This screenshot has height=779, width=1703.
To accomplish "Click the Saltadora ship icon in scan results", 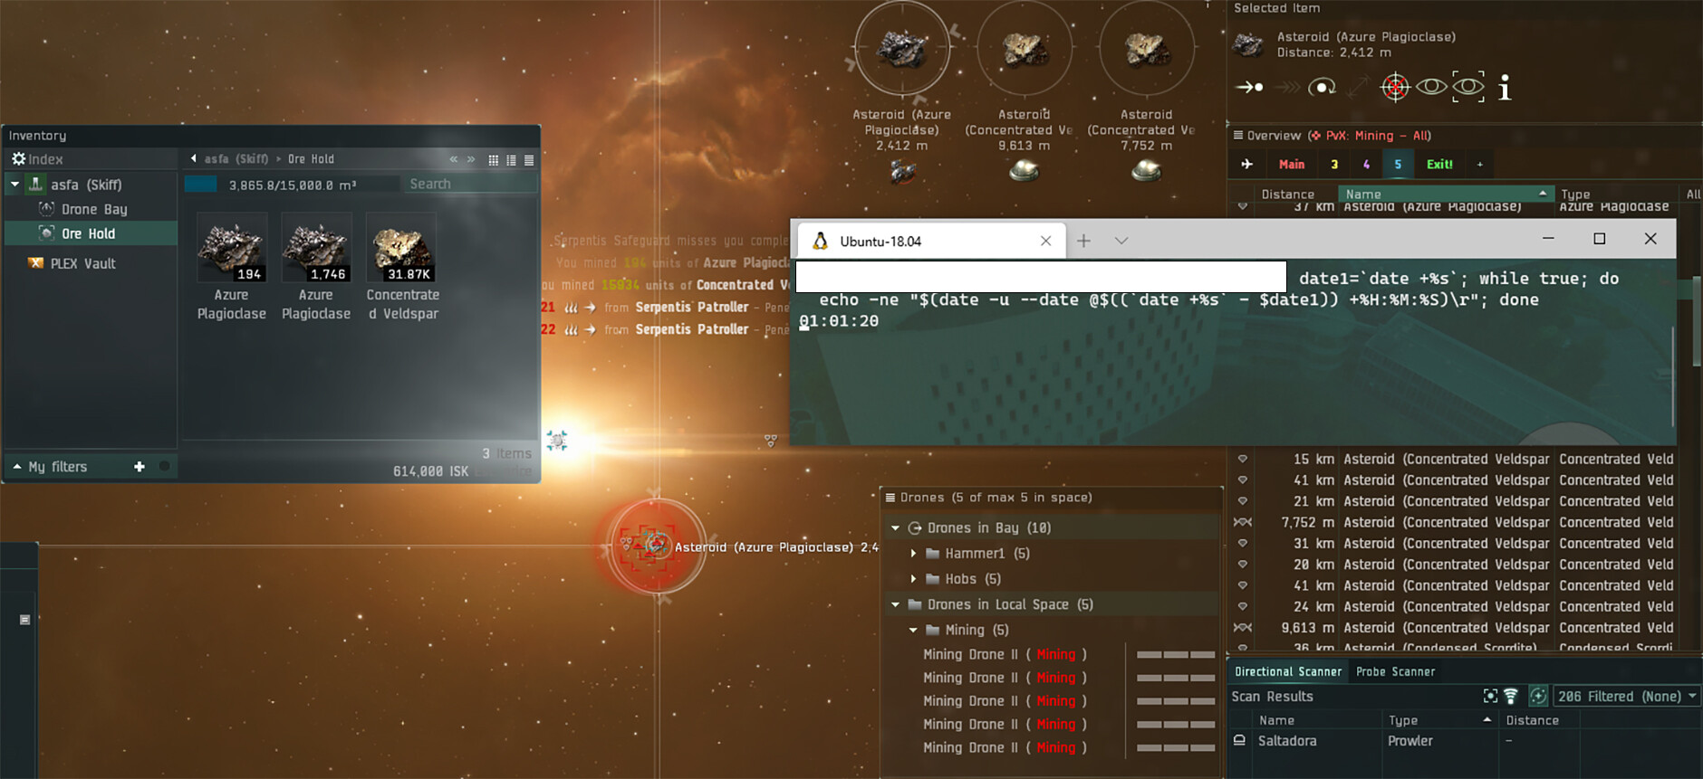I will click(1239, 740).
